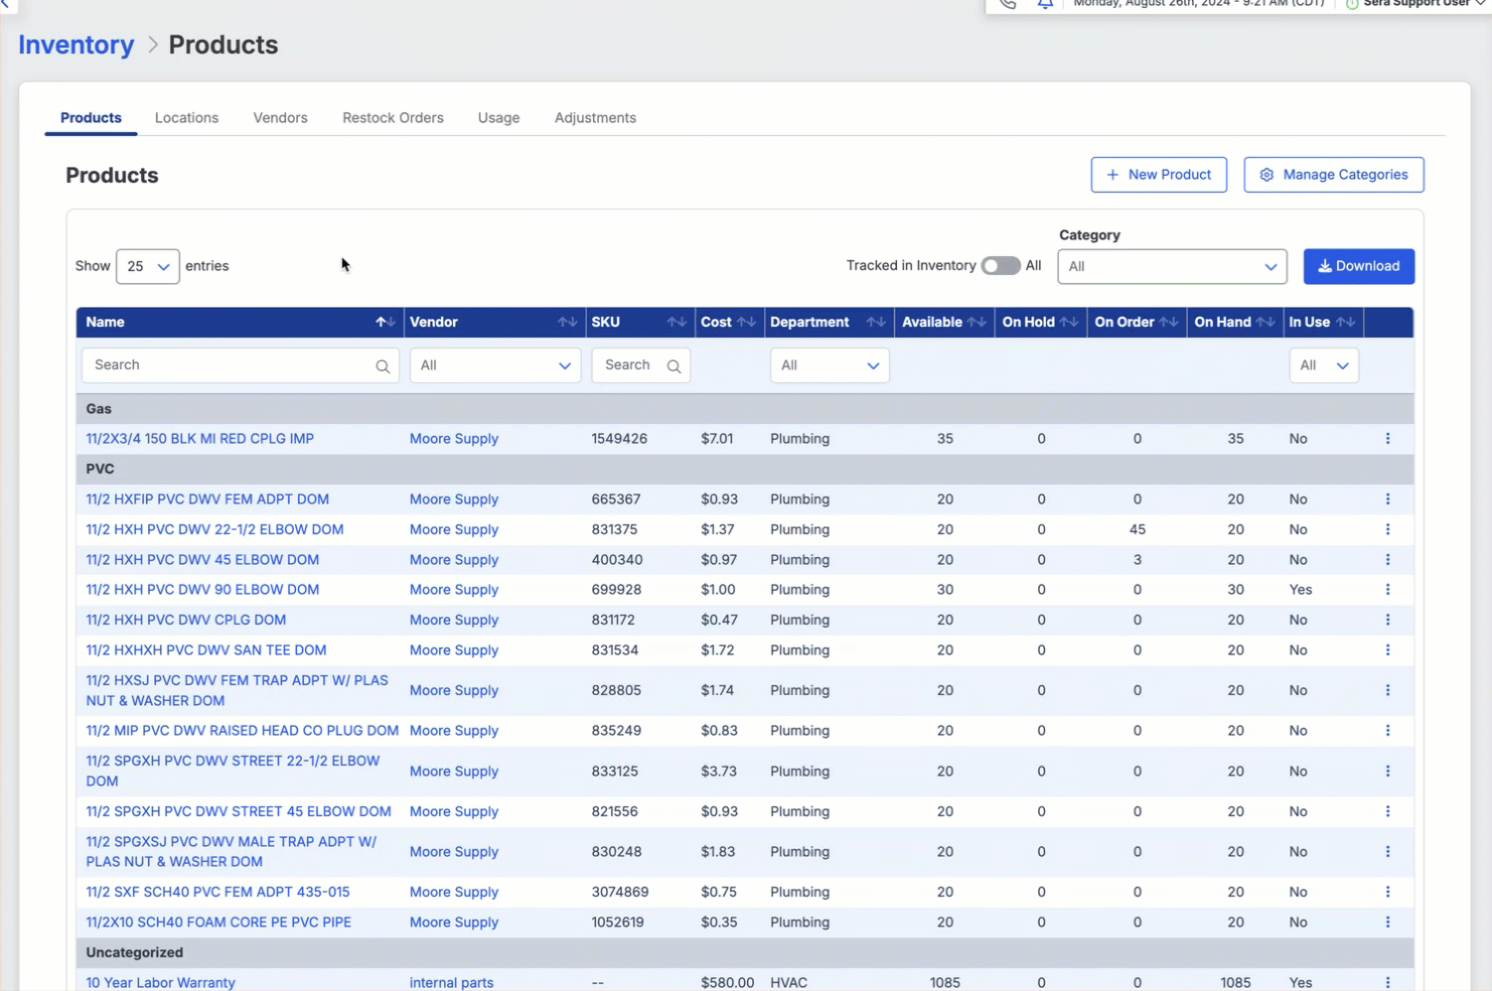Click the notification bell icon
The image size is (1492, 991).
(x=1045, y=4)
